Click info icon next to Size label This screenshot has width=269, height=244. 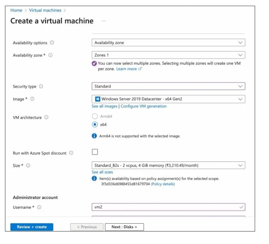point(28,165)
